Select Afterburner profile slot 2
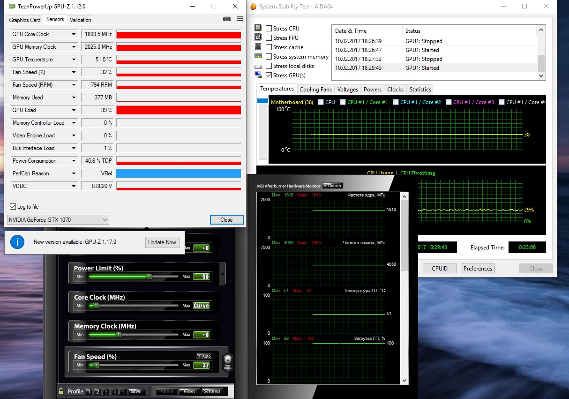 (97, 391)
